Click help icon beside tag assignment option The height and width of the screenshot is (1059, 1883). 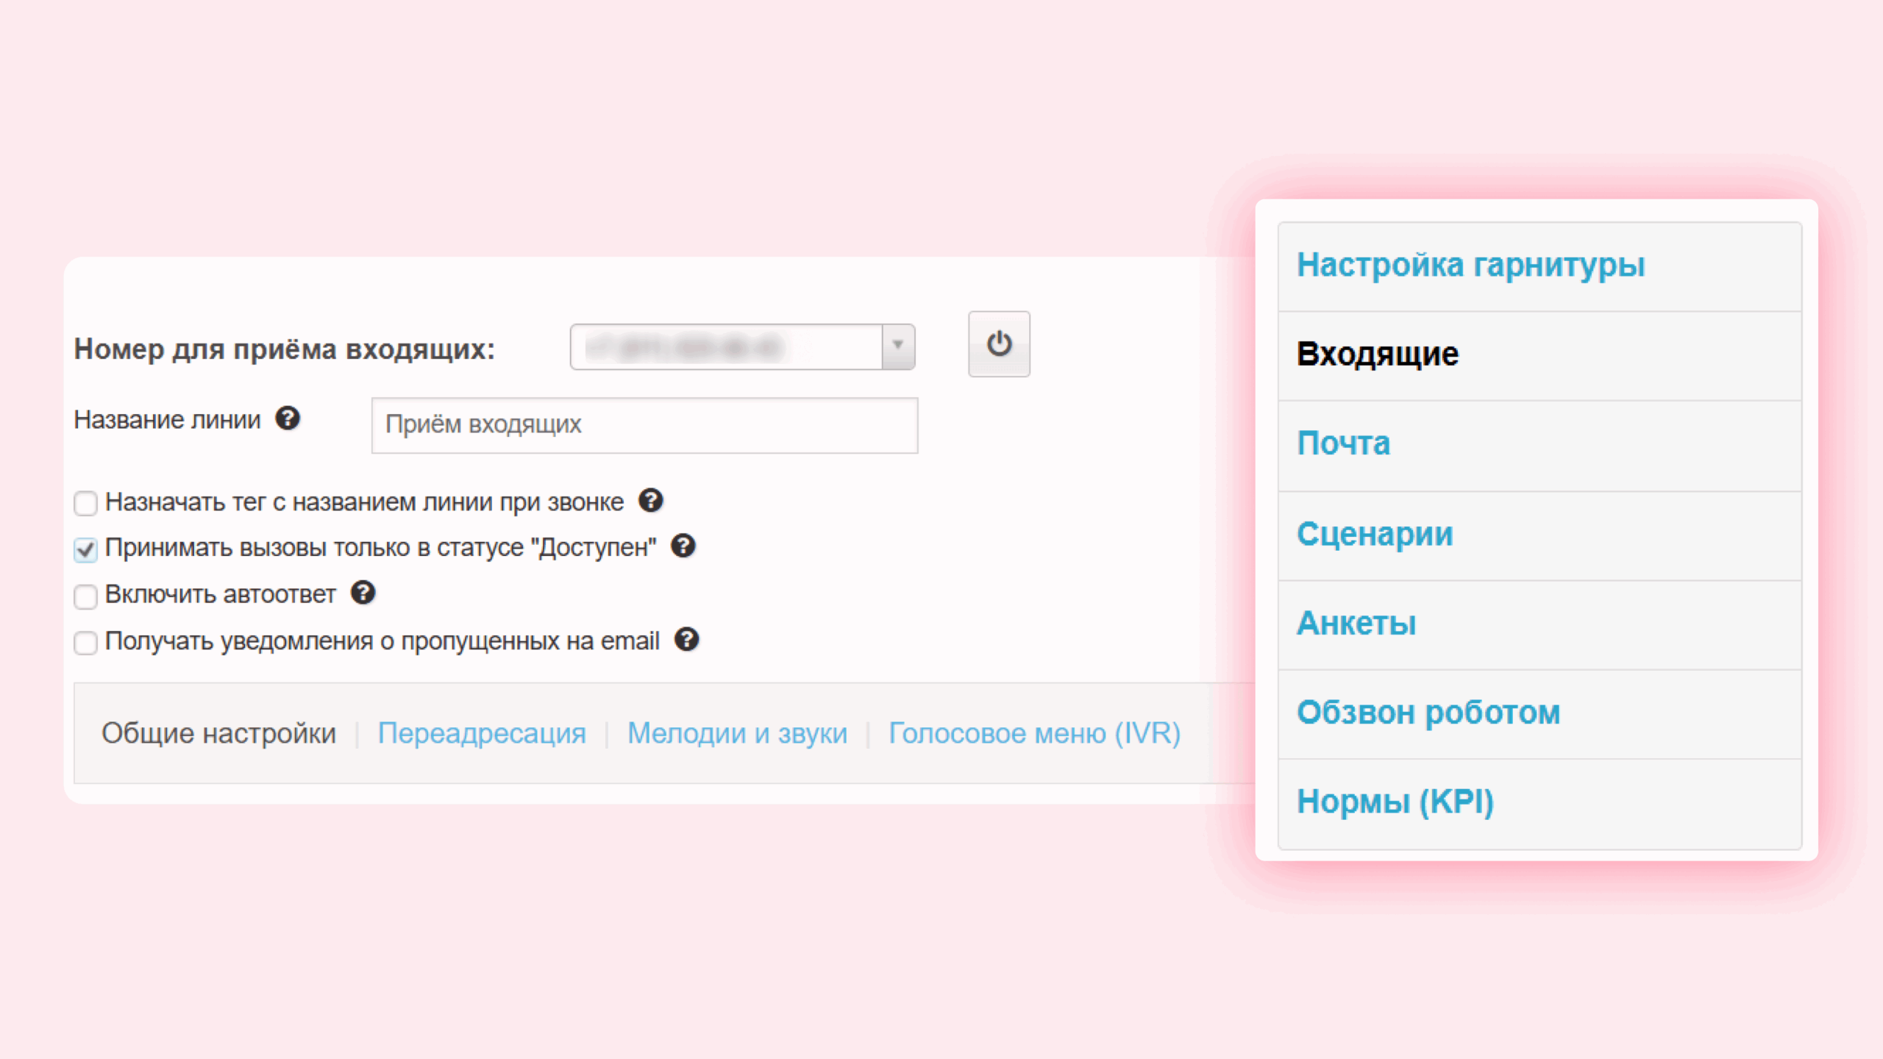coord(650,501)
